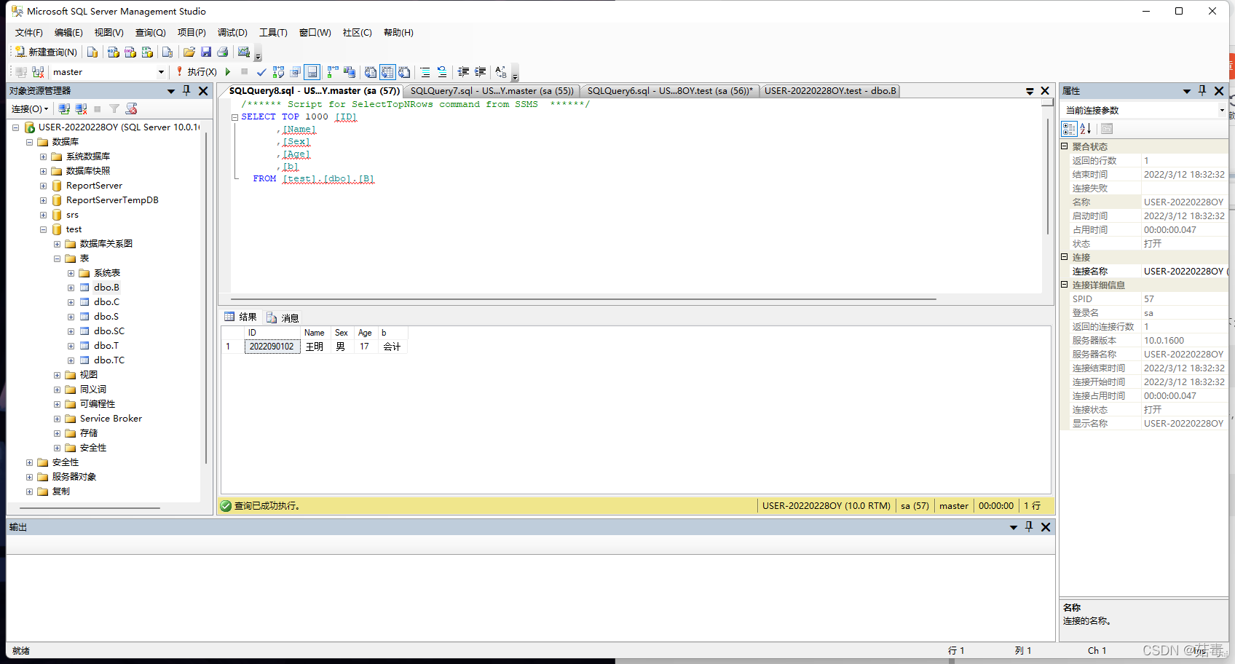Decrease the indent of selected lines

463,72
